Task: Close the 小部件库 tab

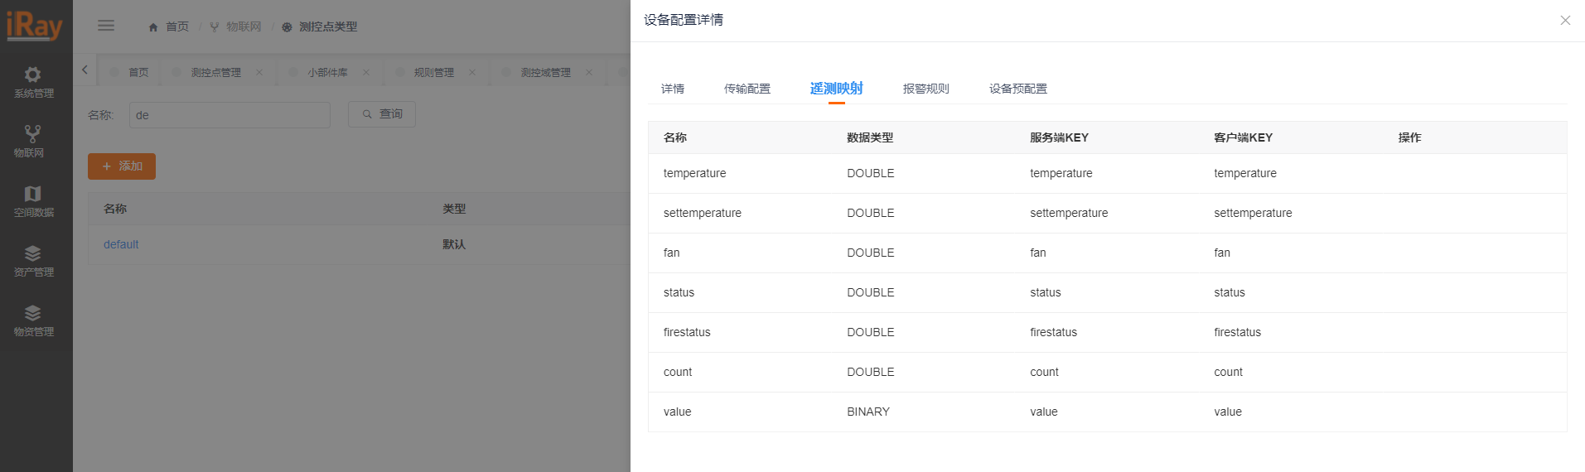Action: 366,72
